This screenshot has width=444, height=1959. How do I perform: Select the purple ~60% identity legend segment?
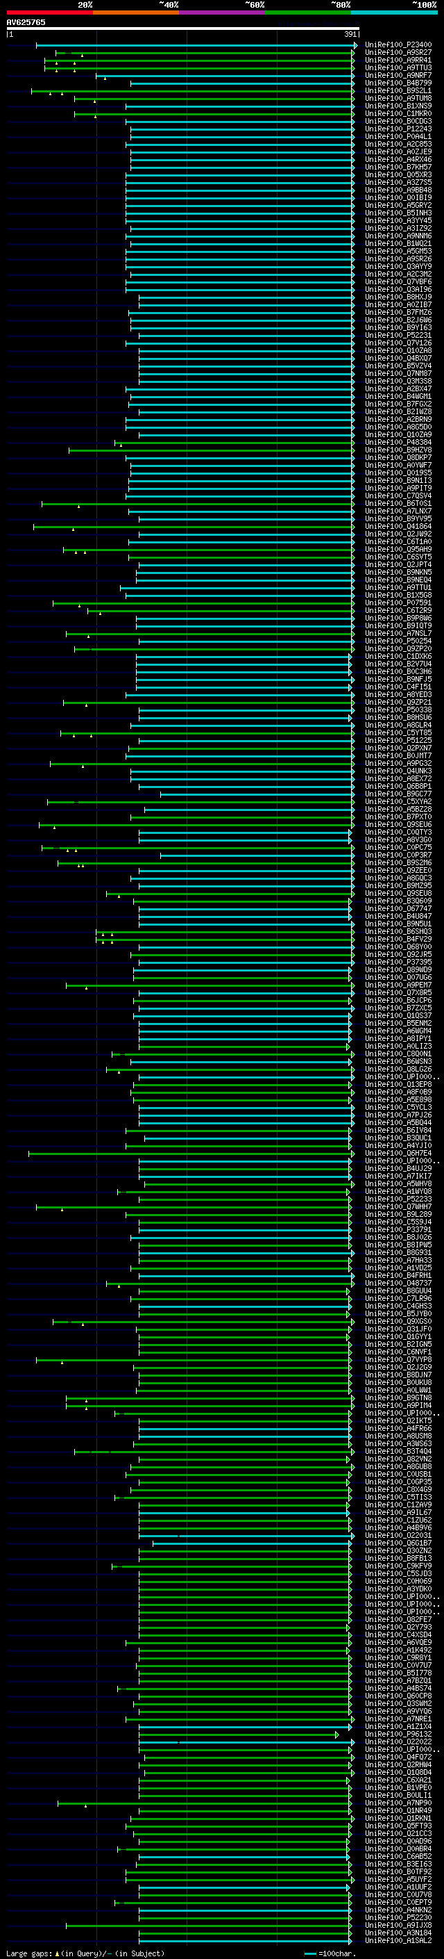click(x=223, y=13)
